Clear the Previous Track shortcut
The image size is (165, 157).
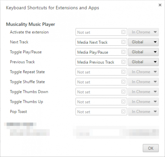click(x=123, y=62)
